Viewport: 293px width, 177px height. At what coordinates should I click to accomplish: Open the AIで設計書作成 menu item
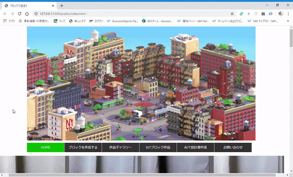coord(195,147)
